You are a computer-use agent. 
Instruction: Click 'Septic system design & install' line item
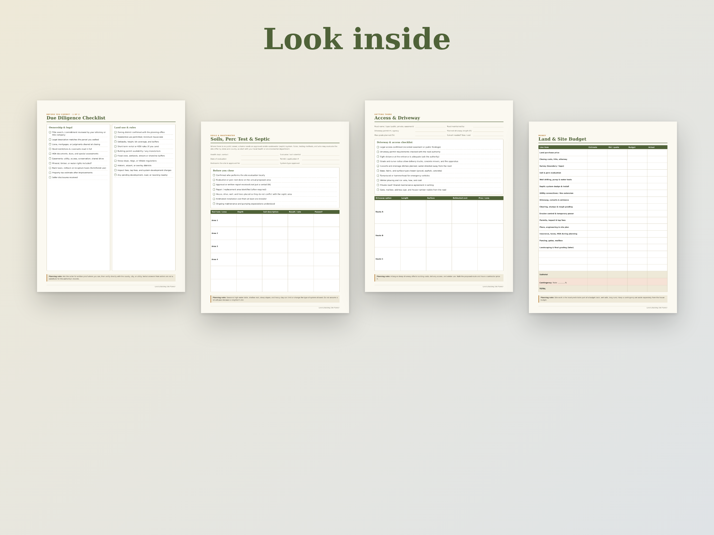tap(554, 187)
